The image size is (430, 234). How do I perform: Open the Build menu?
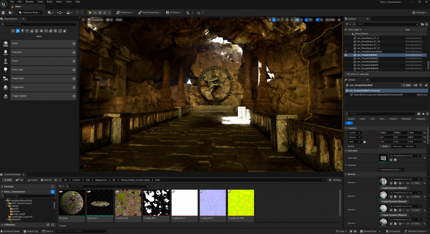[50, 2]
